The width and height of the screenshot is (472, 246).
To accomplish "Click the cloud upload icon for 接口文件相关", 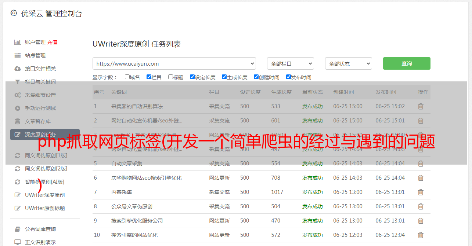I will coord(17,69).
